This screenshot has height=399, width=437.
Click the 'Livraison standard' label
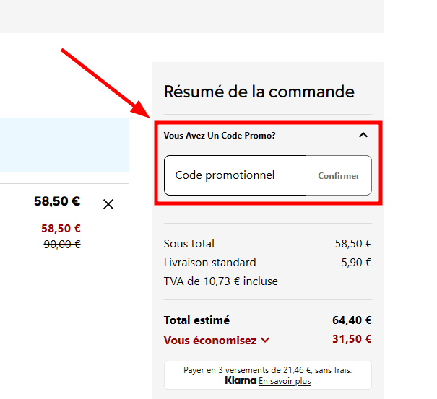(x=209, y=263)
